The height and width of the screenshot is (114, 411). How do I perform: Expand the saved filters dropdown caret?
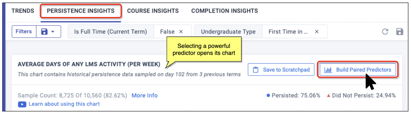click(53, 32)
